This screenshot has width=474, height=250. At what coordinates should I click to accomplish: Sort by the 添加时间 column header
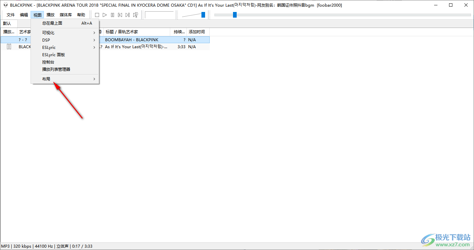tap(198, 32)
